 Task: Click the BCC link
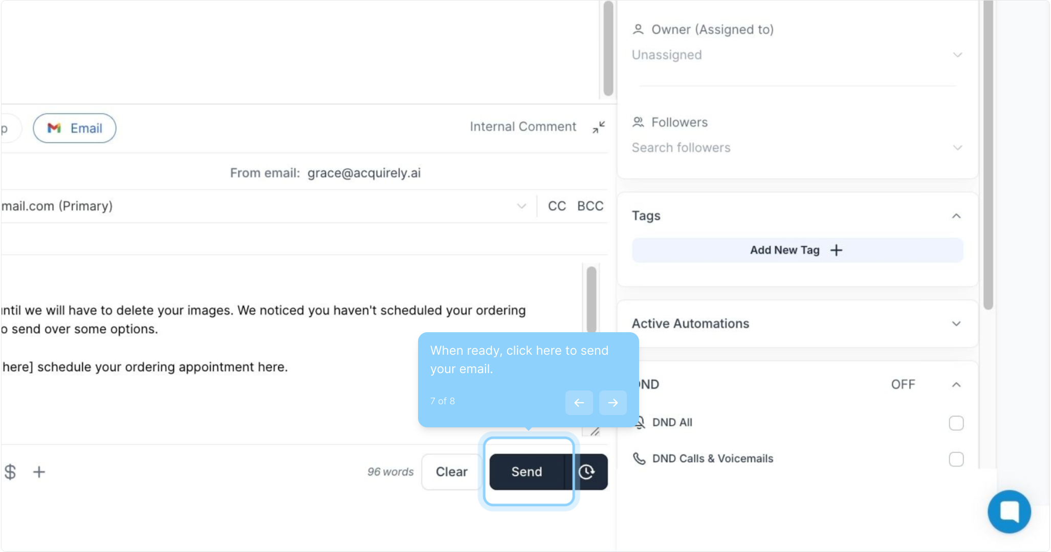point(590,206)
